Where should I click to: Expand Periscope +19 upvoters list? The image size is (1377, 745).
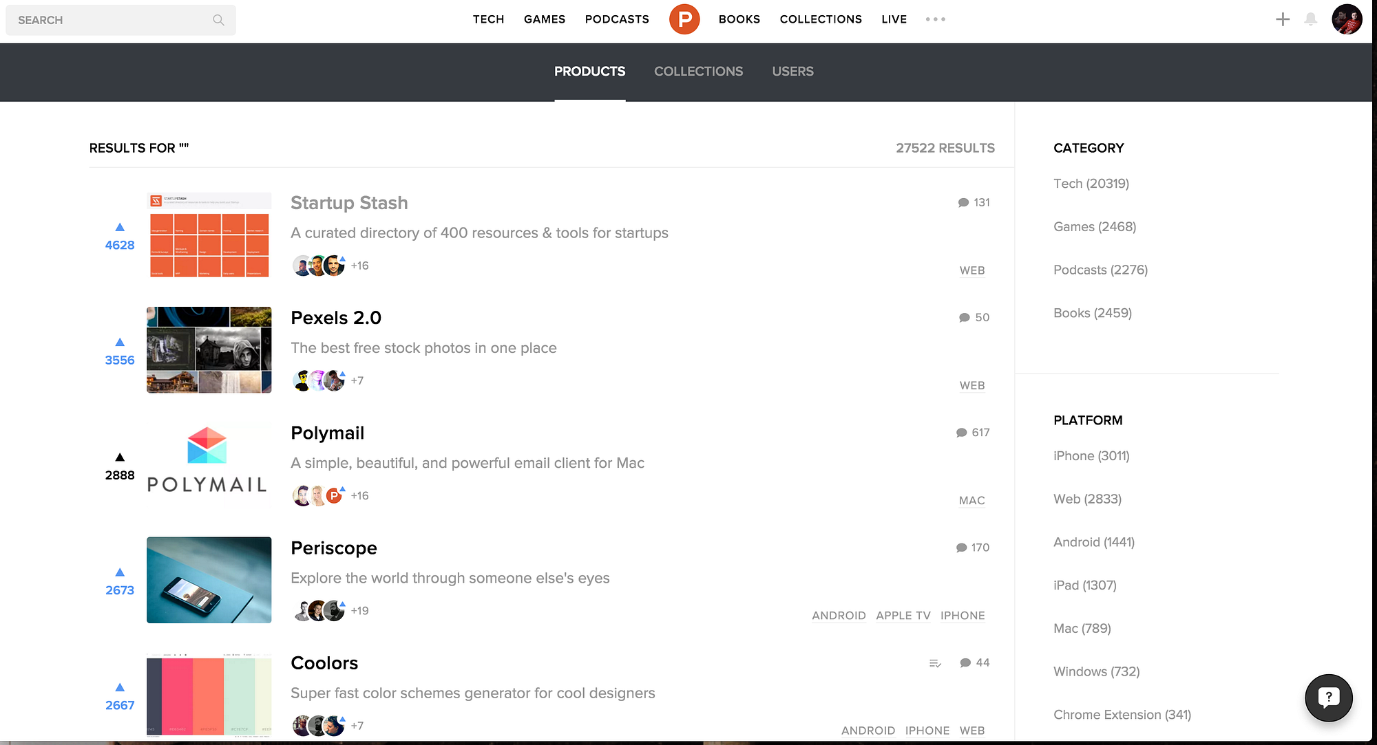(359, 611)
